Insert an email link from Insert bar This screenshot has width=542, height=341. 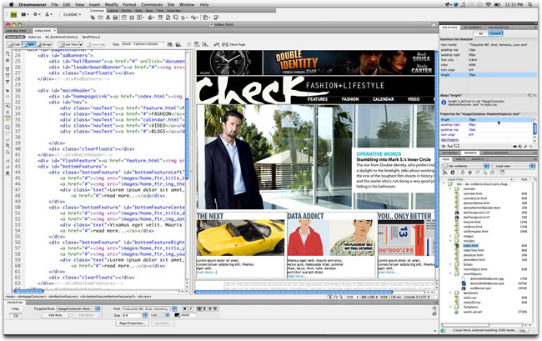(x=100, y=18)
